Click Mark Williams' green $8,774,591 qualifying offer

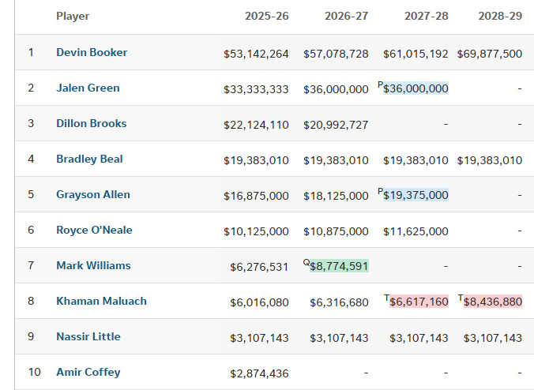(339, 267)
